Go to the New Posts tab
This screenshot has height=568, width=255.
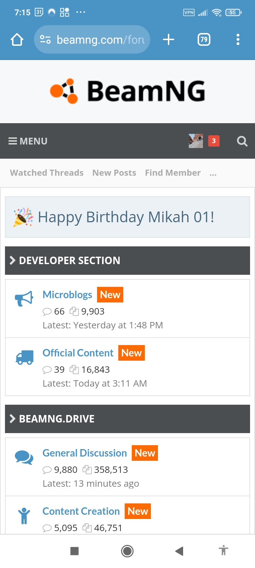click(114, 173)
